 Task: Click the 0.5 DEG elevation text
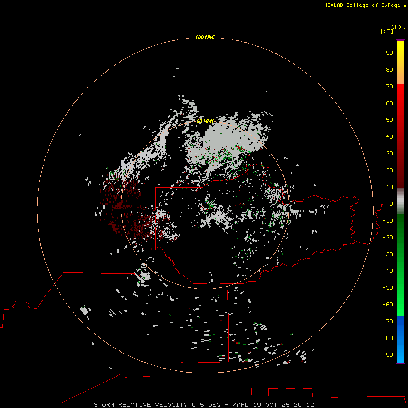coord(206,405)
